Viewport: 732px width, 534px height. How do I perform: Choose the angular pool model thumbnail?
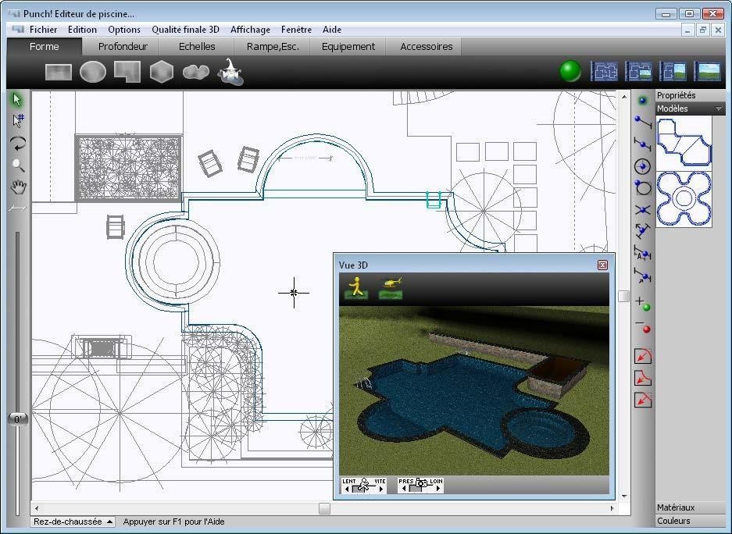tap(684, 143)
